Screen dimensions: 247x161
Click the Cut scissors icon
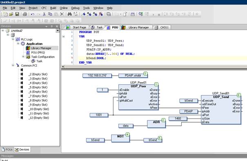click(x=44, y=14)
